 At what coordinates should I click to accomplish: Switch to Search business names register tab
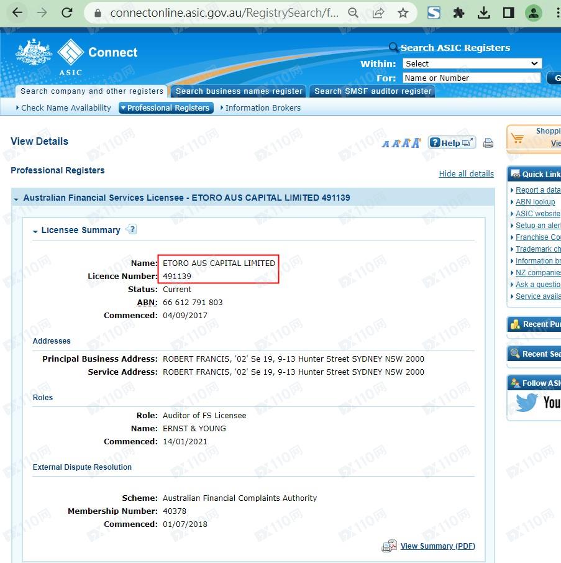pos(239,91)
